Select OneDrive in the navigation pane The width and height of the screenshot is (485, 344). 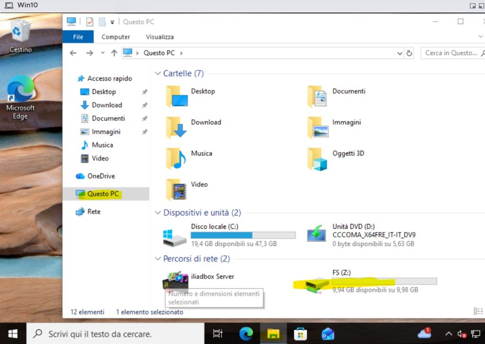coord(101,176)
